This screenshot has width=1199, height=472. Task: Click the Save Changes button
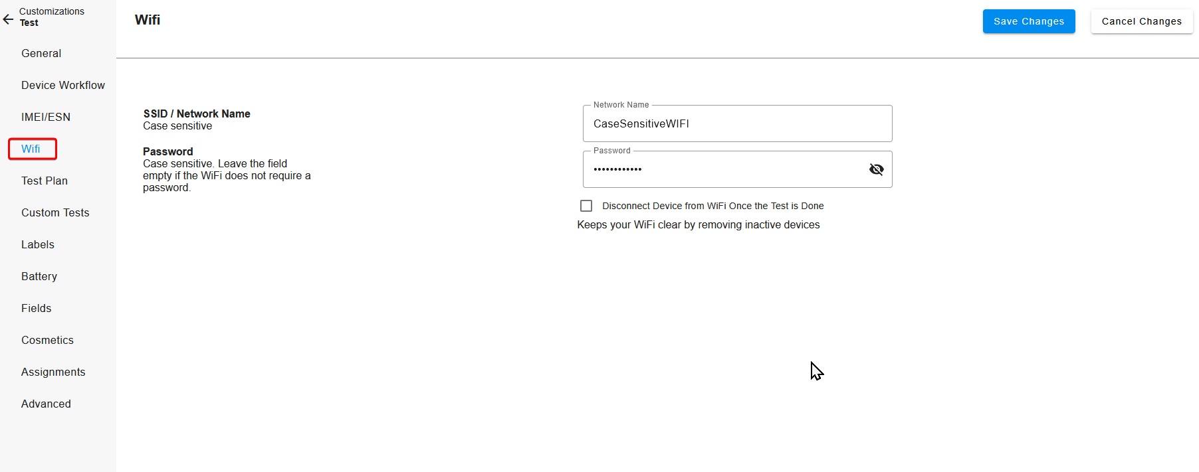pyautogui.click(x=1028, y=21)
